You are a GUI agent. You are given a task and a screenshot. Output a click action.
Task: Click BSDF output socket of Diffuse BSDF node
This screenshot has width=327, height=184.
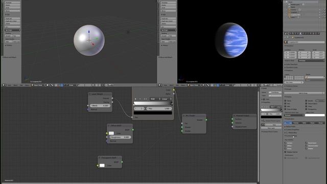pyautogui.click(x=133, y=130)
